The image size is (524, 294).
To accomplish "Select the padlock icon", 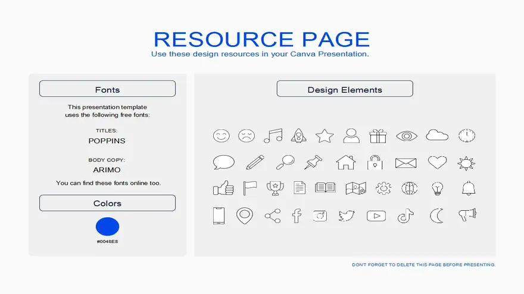I will click(375, 162).
